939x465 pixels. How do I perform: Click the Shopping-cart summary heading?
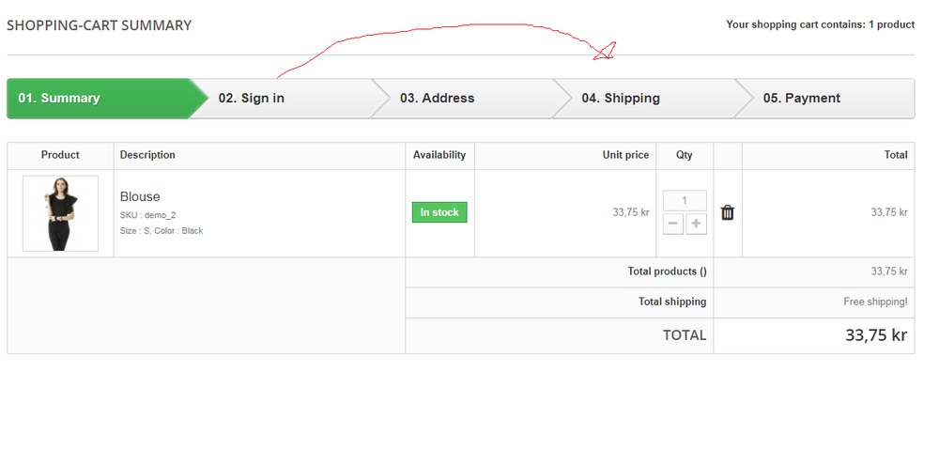click(99, 25)
